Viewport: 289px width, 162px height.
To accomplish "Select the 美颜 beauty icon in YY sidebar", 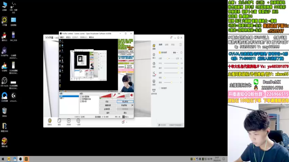I will coord(154,47).
